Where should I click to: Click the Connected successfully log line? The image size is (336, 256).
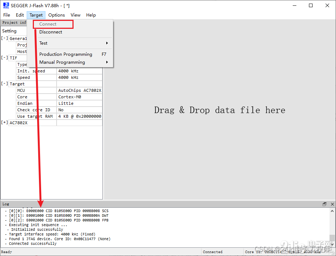[32, 244]
